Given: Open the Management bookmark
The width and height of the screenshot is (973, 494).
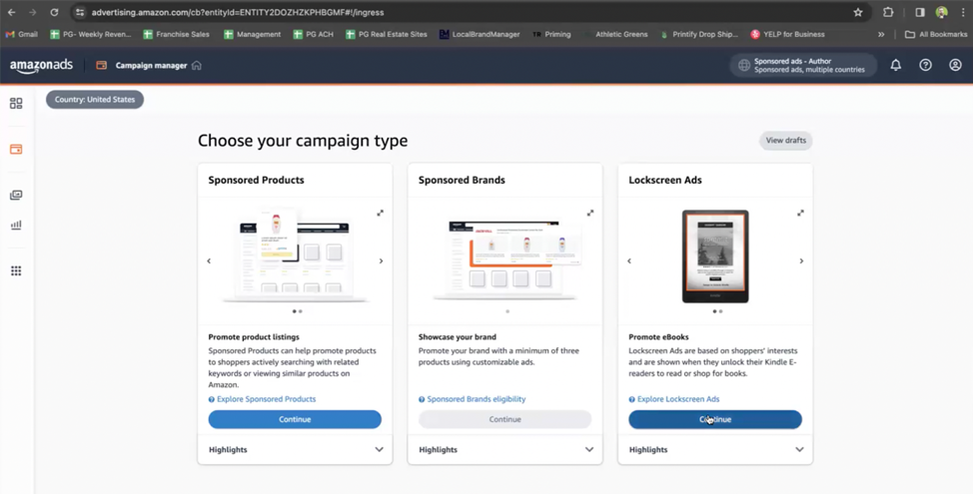Looking at the screenshot, I should 252,34.
